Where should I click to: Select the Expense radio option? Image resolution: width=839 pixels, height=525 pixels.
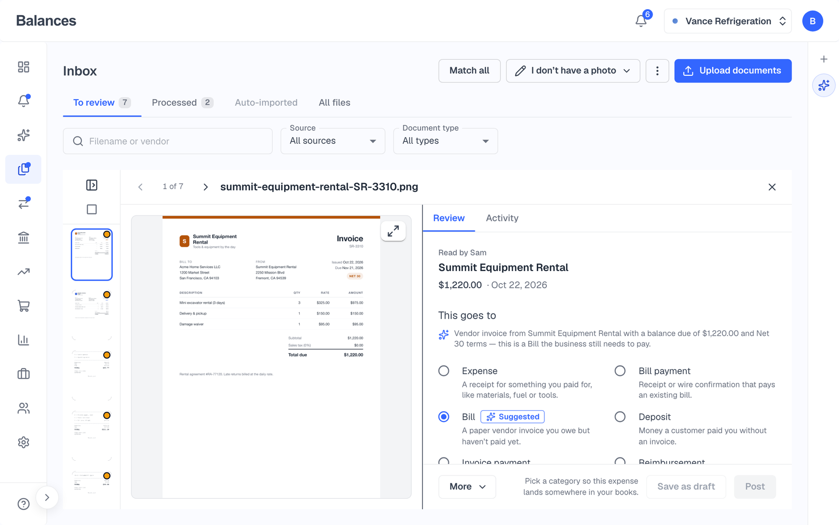coord(444,371)
